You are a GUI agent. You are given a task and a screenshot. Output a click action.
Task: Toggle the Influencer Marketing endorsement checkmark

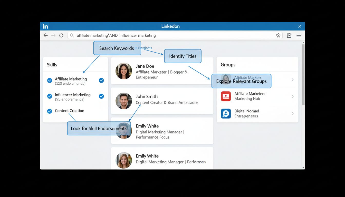[101, 96]
